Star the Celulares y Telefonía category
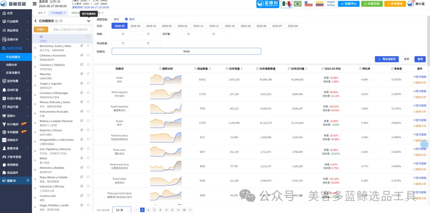 (88, 64)
